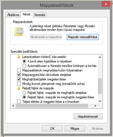This screenshot has height=137, width=113.
Task: Click the Rejtett fájlok és mappák heading
Action: click(x=38, y=88)
